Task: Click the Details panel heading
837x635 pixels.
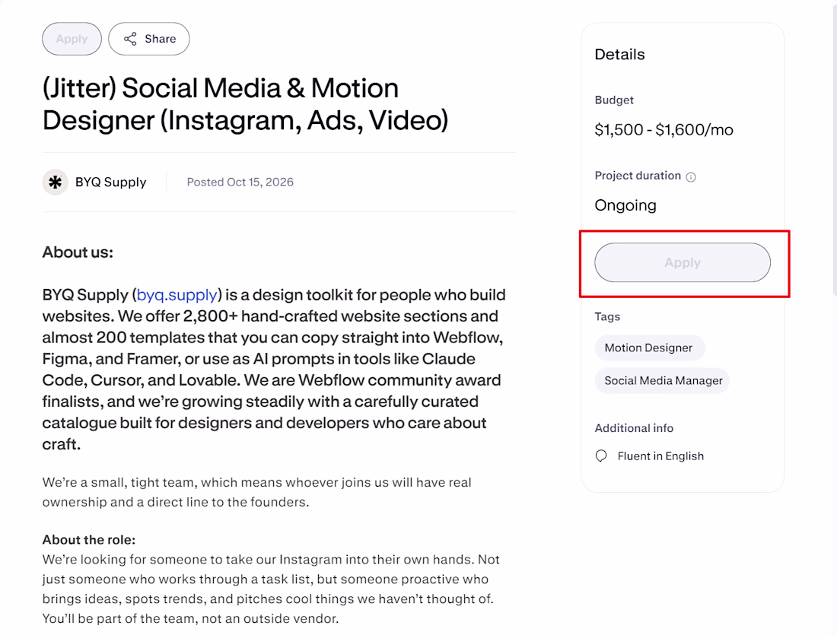Action: tap(619, 55)
